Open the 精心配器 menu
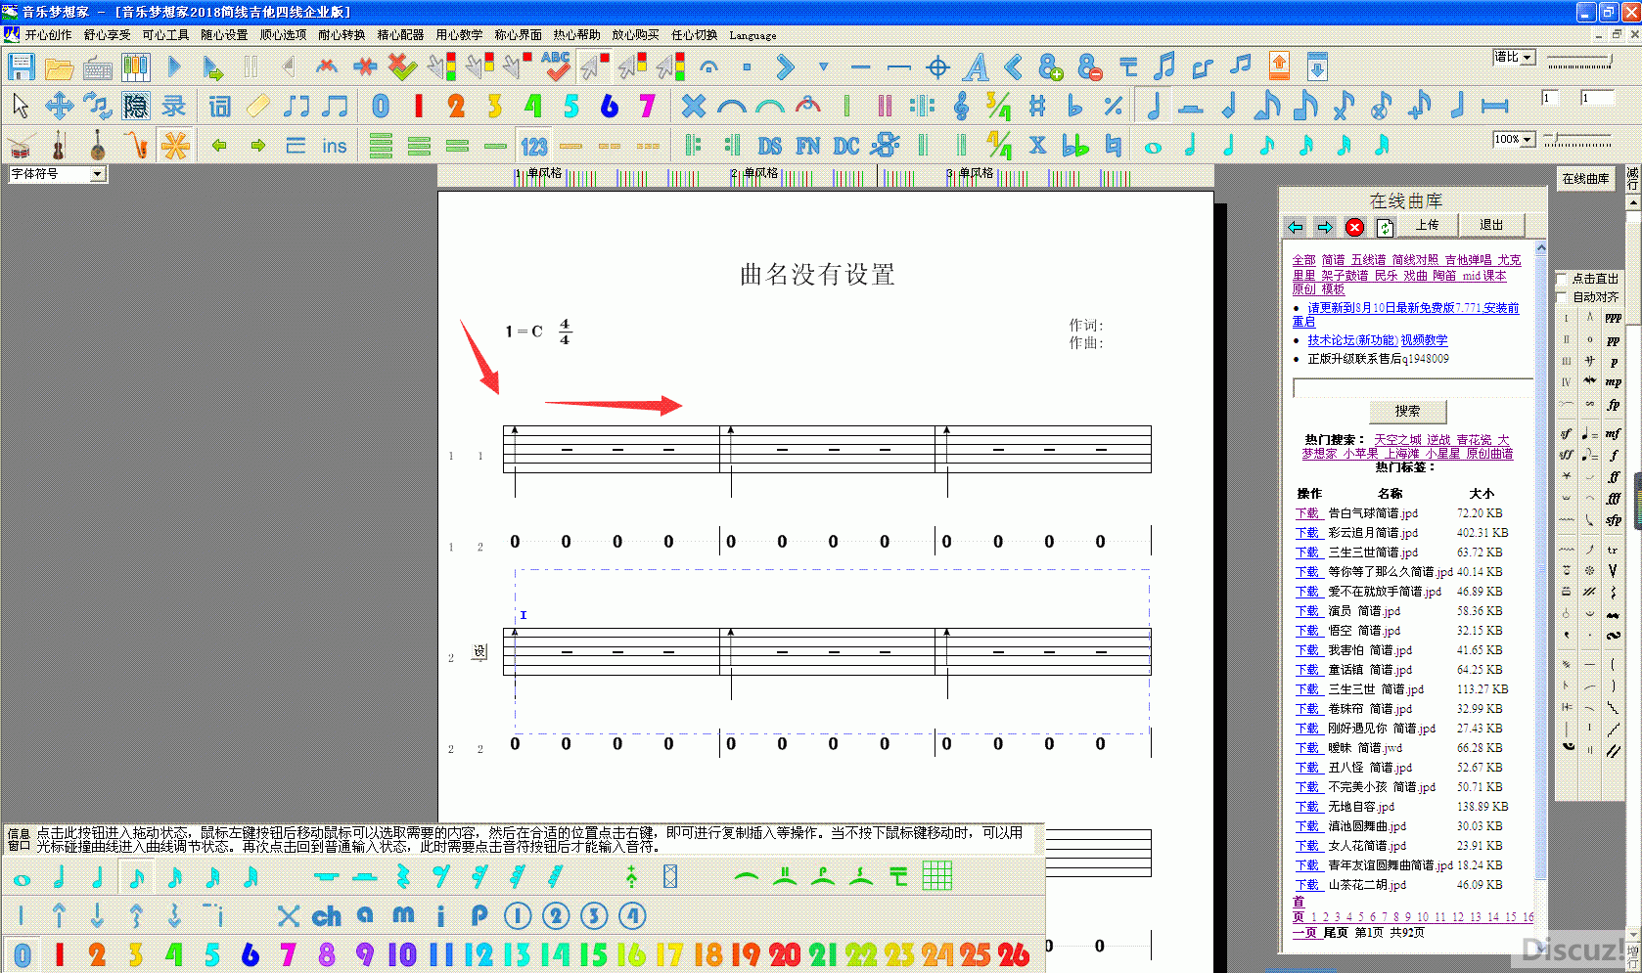The width and height of the screenshot is (1642, 973). pyautogui.click(x=400, y=34)
